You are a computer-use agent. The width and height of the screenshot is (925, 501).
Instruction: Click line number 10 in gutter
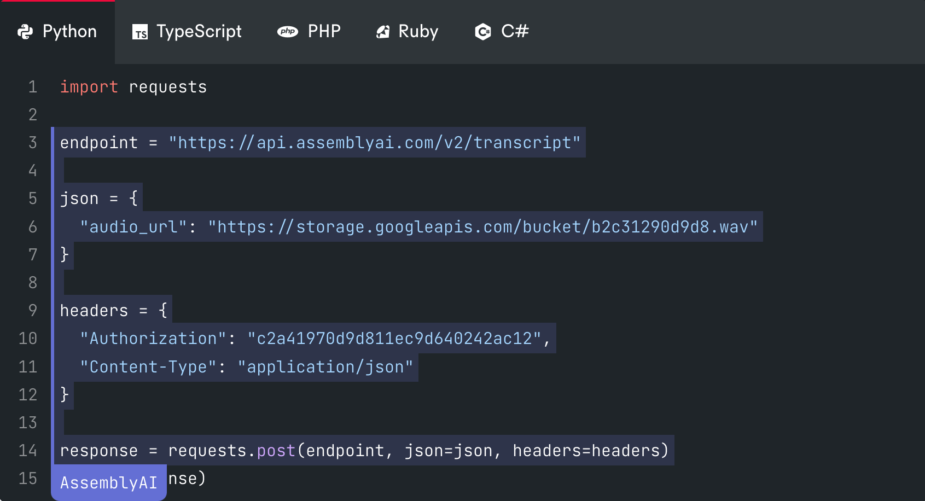coord(28,339)
